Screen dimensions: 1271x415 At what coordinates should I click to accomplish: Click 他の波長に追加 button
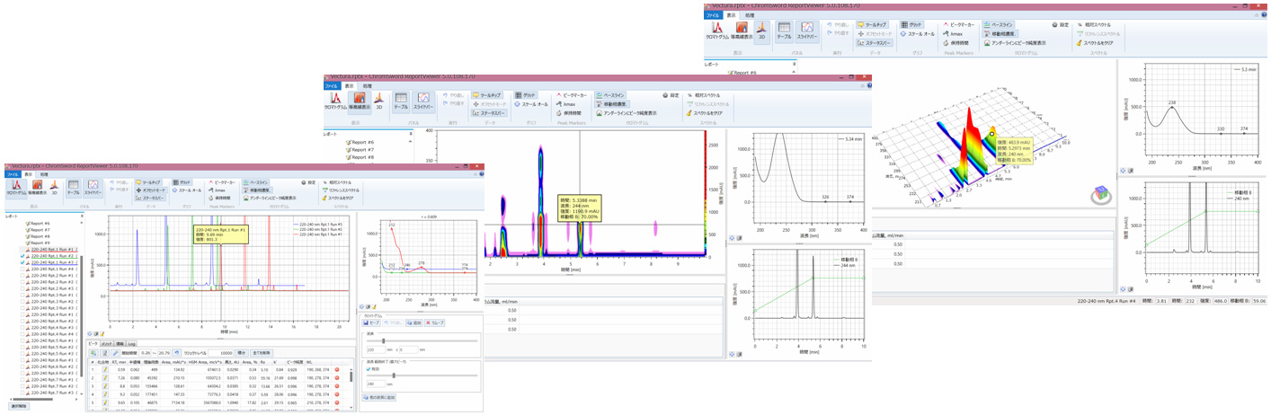(378, 397)
